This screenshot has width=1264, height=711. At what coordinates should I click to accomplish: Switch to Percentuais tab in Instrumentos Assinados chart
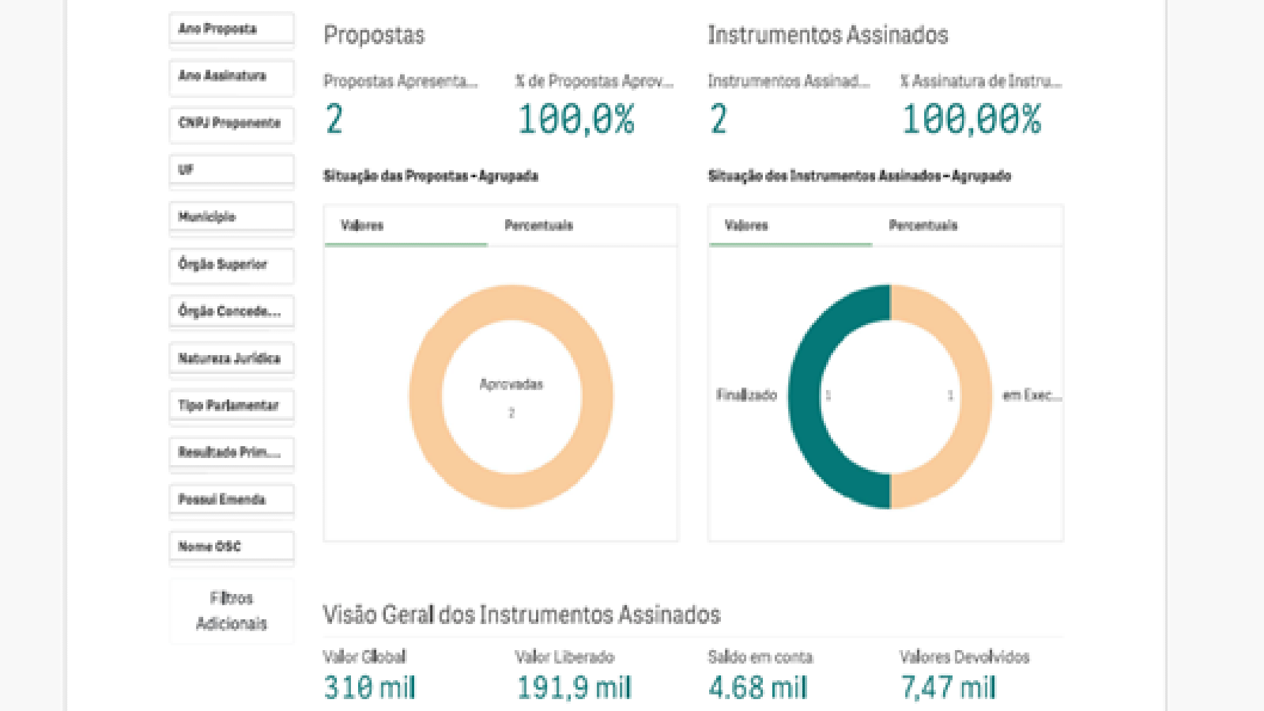point(923,225)
